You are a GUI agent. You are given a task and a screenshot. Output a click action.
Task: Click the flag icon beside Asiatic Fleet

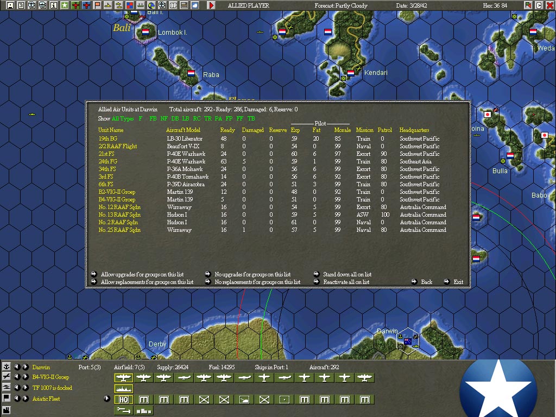point(6,398)
